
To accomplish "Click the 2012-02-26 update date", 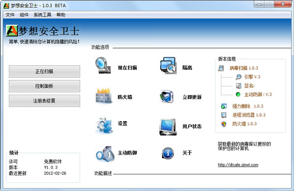I will point(55,173).
